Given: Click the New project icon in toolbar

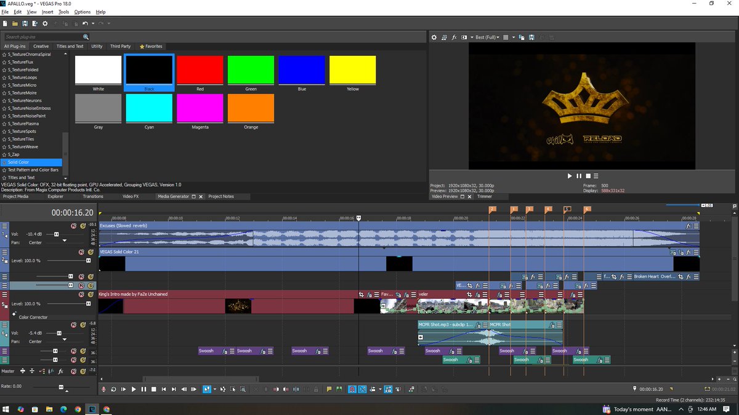Looking at the screenshot, I should click(5, 23).
